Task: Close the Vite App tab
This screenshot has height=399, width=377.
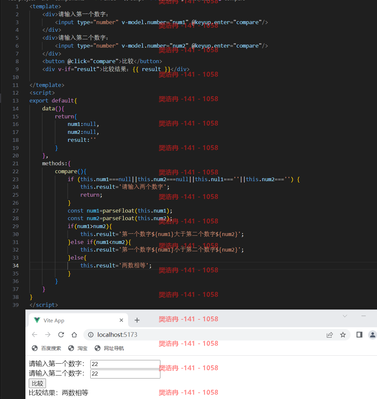Action: tap(121, 320)
